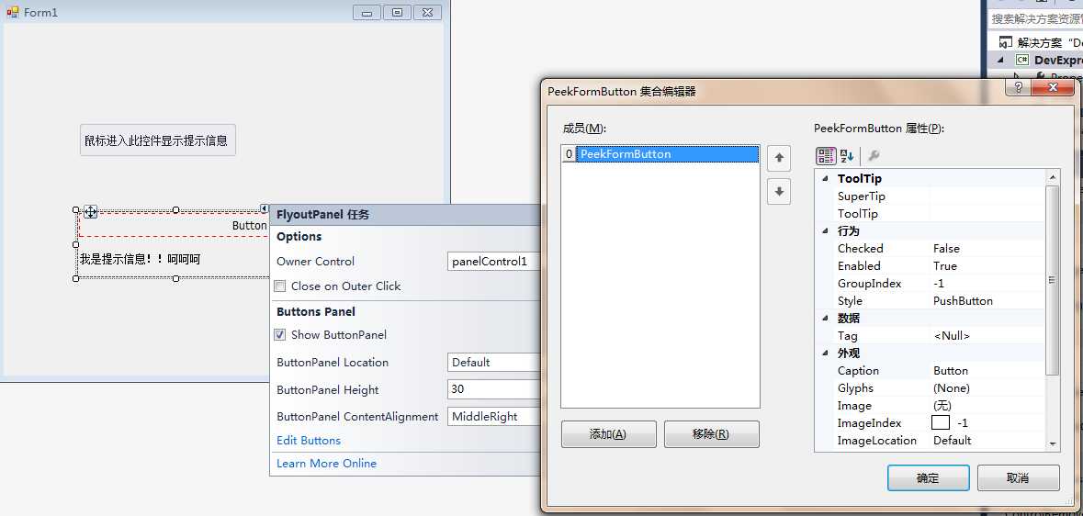
Task: Click the False value of Checked
Action: (x=946, y=249)
